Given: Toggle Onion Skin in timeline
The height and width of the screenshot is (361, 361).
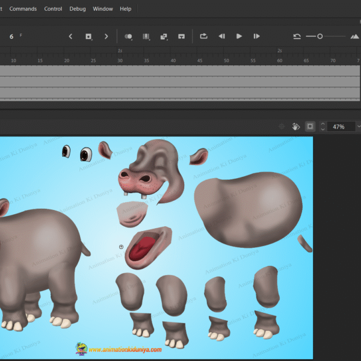Looking at the screenshot, I should [128, 36].
